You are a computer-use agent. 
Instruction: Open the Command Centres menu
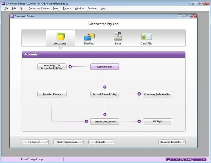(x=39, y=8)
